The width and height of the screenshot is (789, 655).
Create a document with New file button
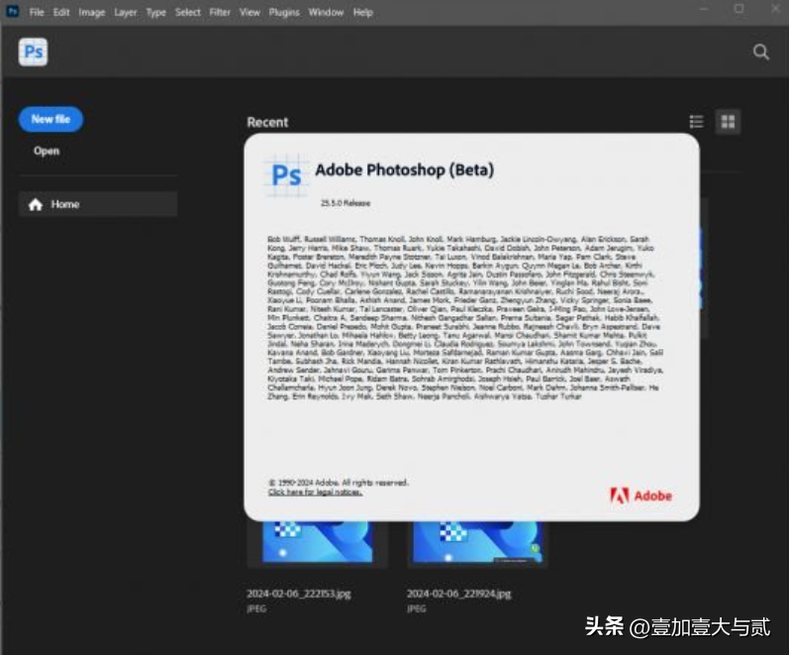pyautogui.click(x=50, y=120)
